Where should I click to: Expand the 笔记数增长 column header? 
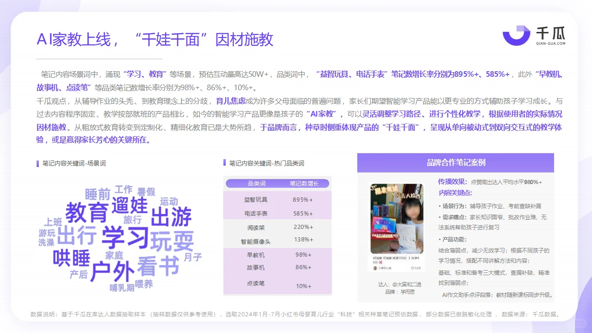pyautogui.click(x=303, y=183)
